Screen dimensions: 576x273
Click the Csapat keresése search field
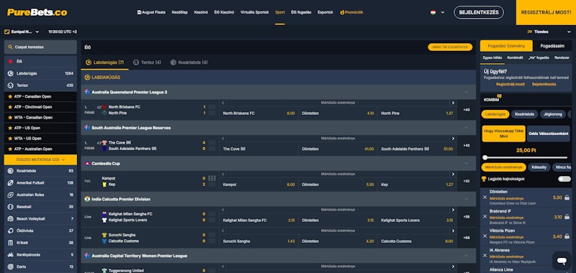40,47
